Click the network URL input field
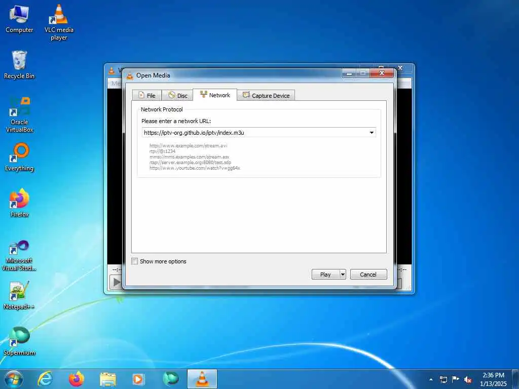This screenshot has height=389, width=519. click(x=259, y=133)
